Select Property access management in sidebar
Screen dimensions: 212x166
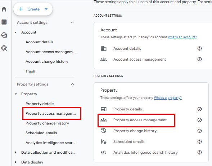pyautogui.click(x=51, y=113)
